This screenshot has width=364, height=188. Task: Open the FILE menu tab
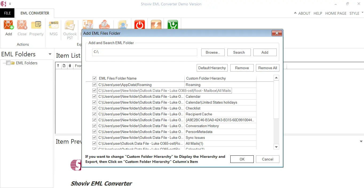coord(7,13)
